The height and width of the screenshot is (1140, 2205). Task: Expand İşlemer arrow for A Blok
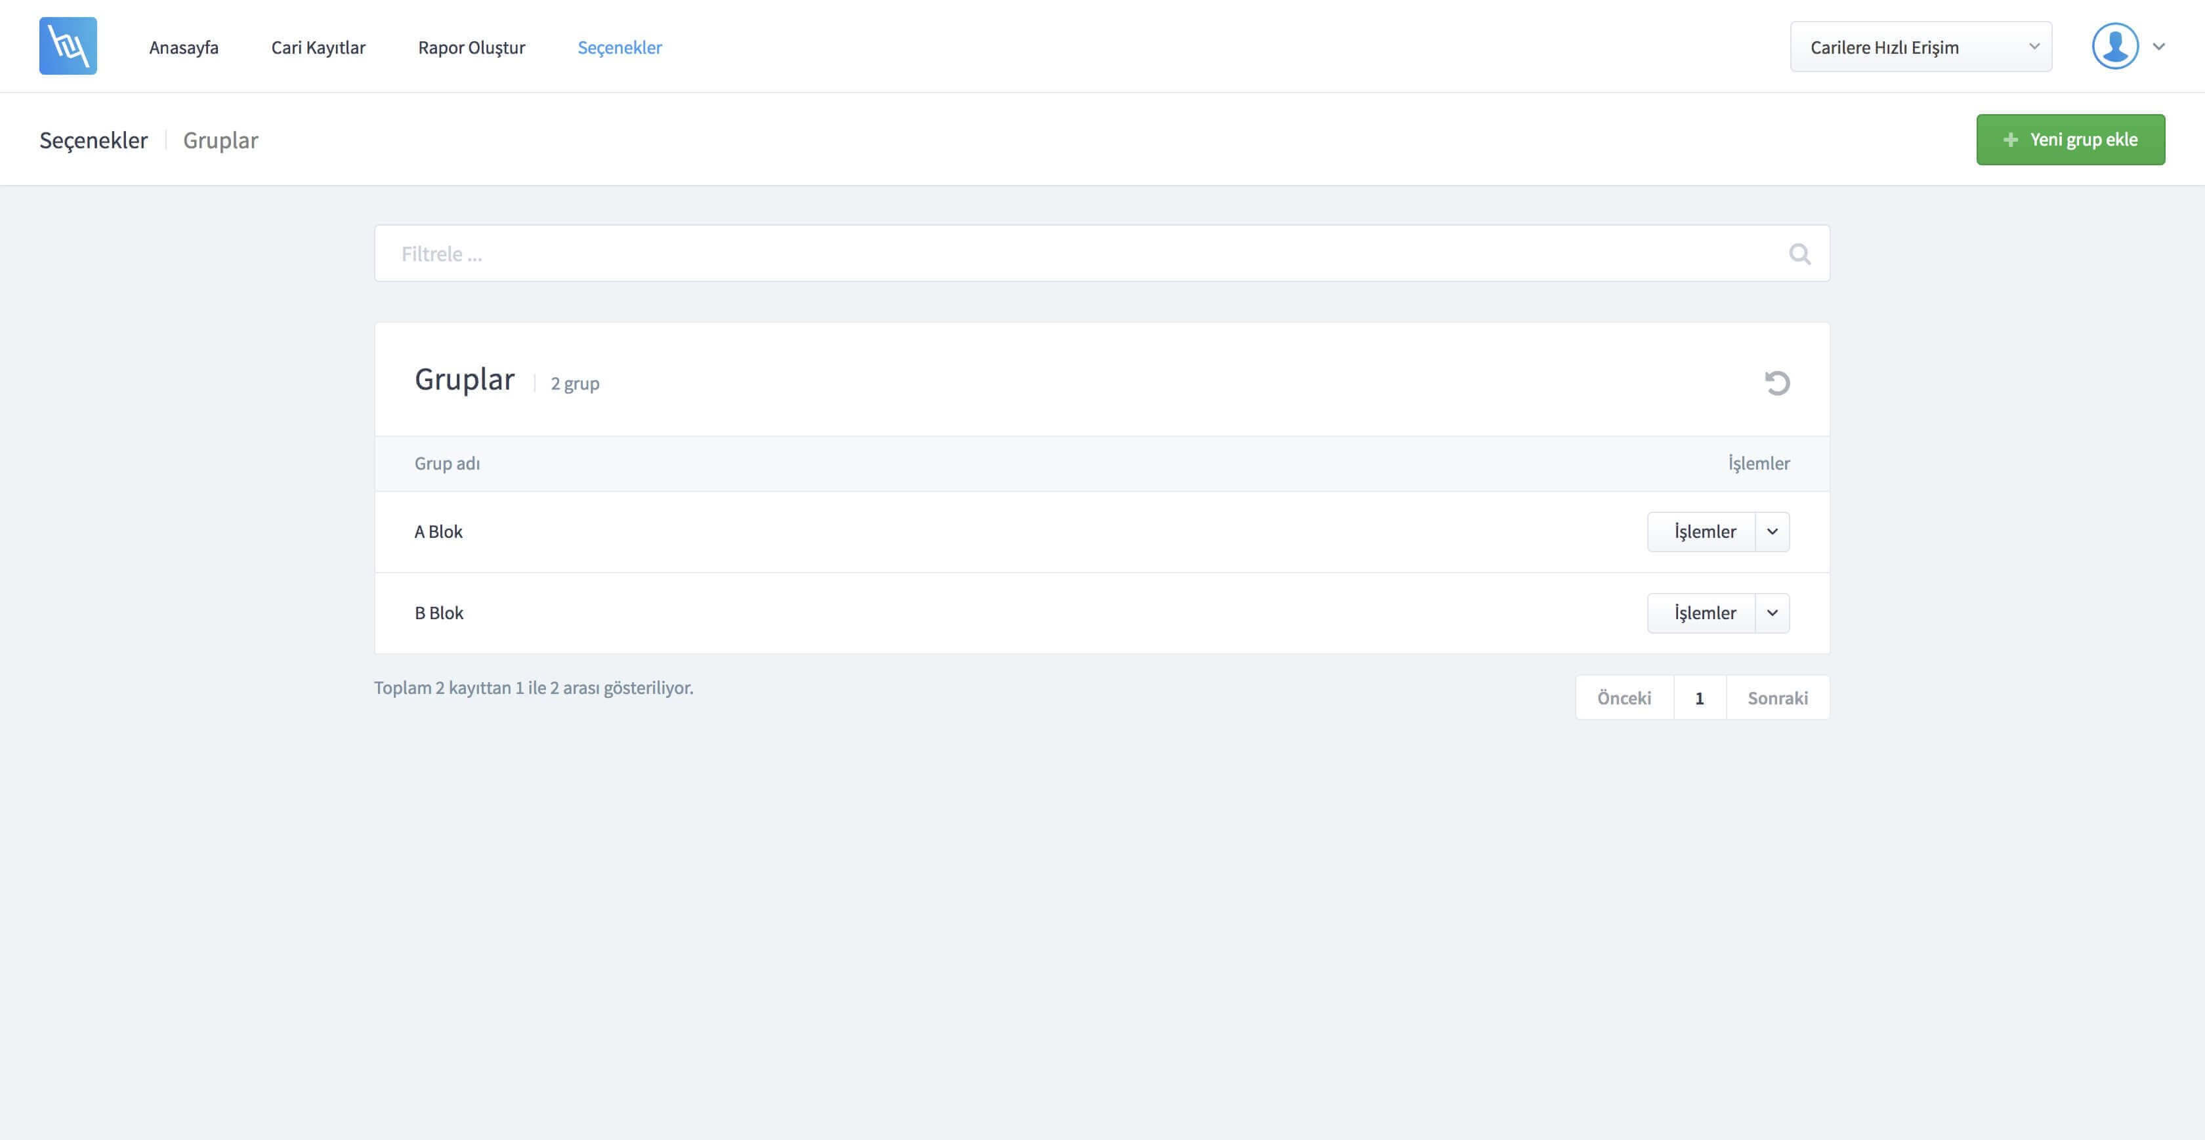pyautogui.click(x=1772, y=531)
